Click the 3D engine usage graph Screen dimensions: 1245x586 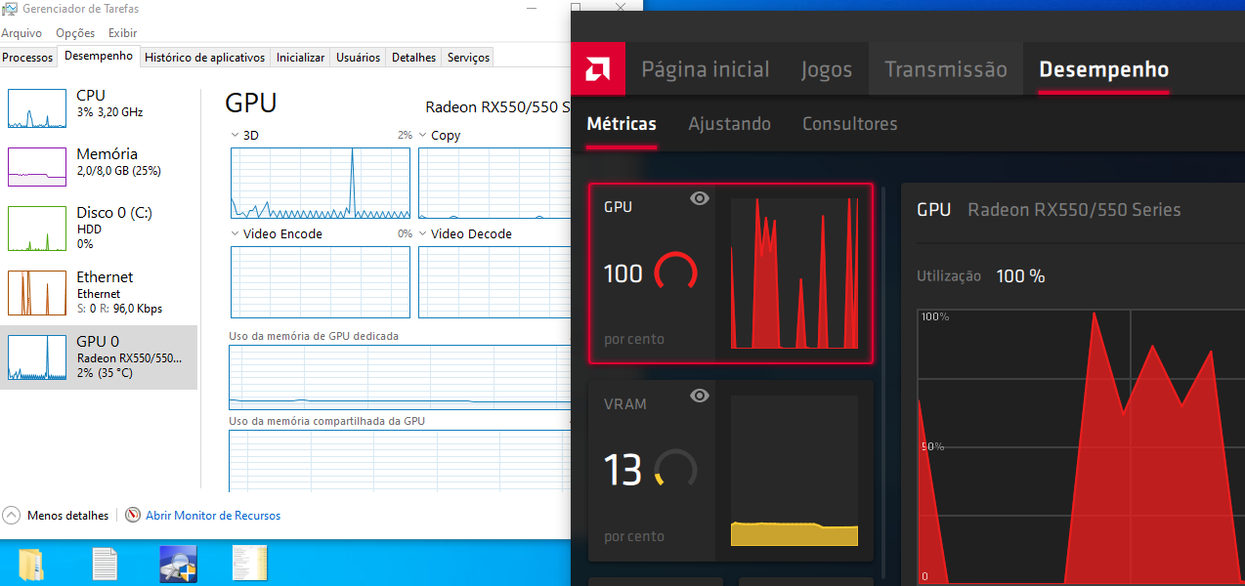coord(322,184)
